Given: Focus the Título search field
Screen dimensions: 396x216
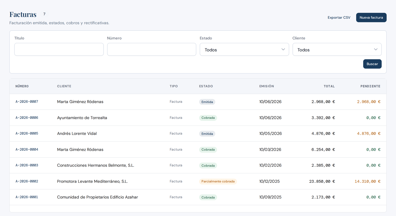Looking at the screenshot, I should click(59, 49).
